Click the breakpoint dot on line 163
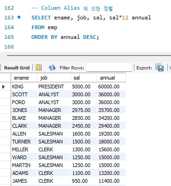Screen dimensions: 171x186 coord(19,17)
